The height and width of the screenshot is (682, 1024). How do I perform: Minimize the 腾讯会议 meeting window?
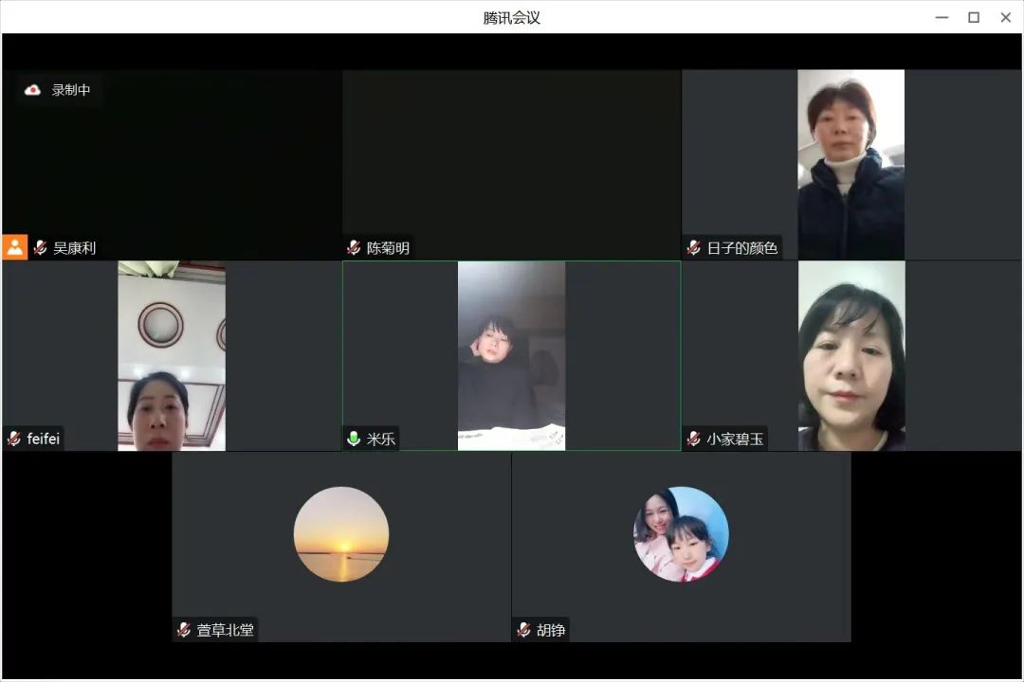(x=941, y=17)
